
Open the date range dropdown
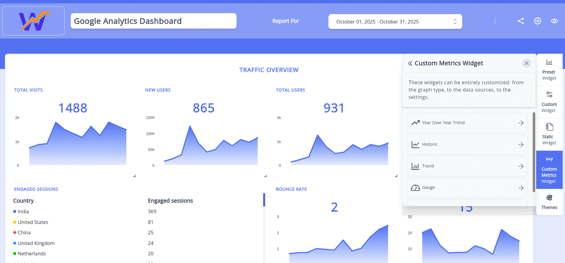395,22
